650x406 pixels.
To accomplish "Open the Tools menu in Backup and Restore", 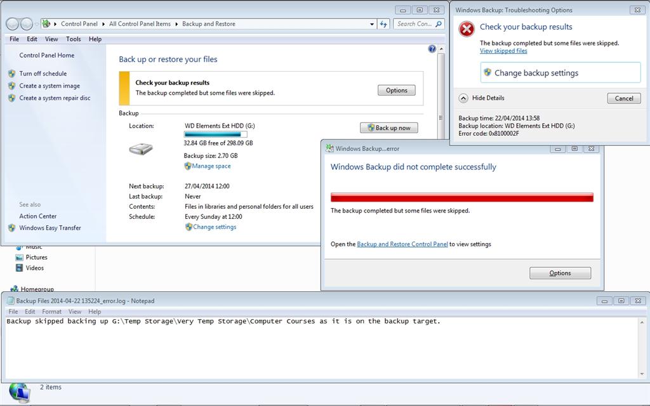I will (72, 39).
